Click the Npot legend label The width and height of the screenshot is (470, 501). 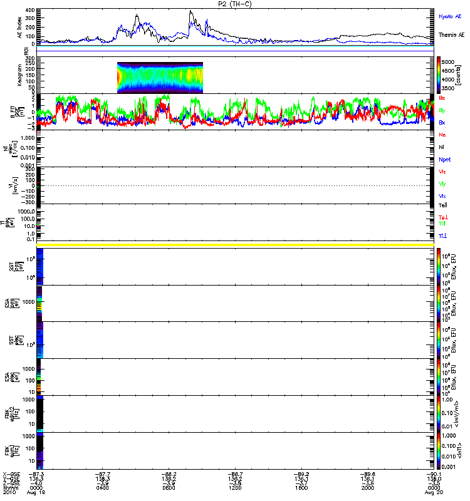tap(444, 159)
